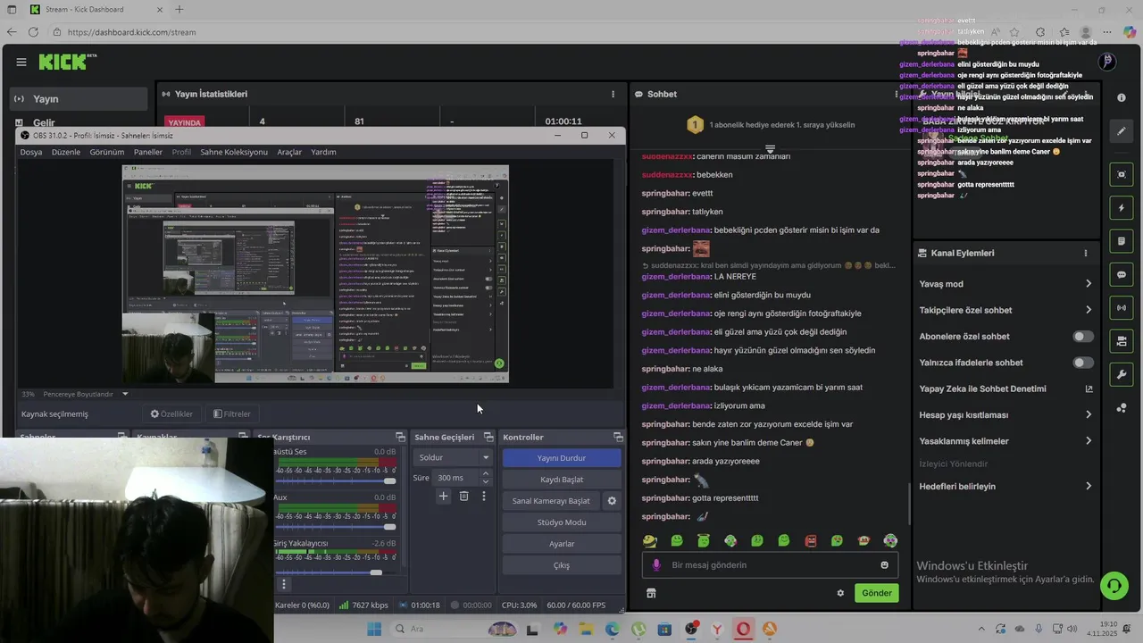Viewport: 1143px width, 643px height.
Task: Click the camera channel icon in sidebar
Action: pyautogui.click(x=1122, y=341)
